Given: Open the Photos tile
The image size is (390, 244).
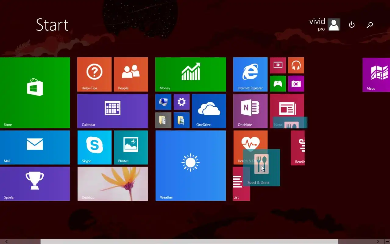Looking at the screenshot, I should (x=131, y=147).
